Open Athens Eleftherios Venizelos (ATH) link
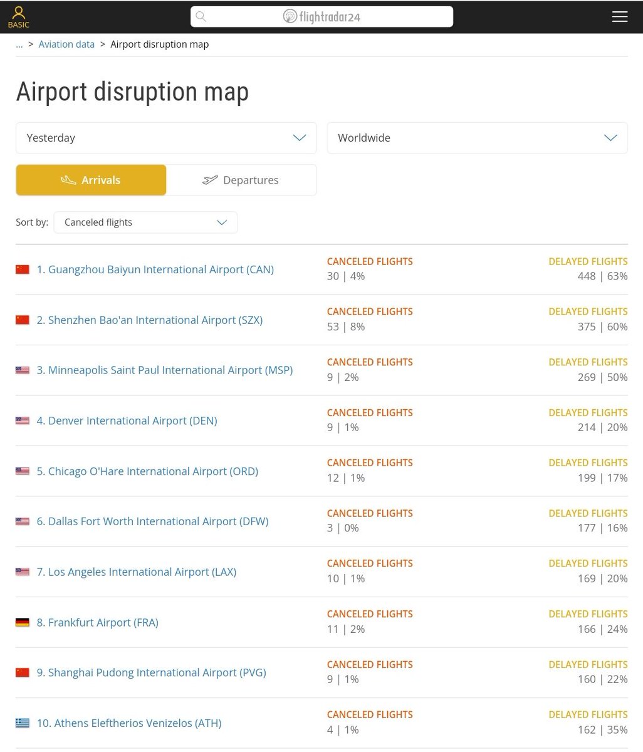The image size is (643, 752). click(129, 723)
